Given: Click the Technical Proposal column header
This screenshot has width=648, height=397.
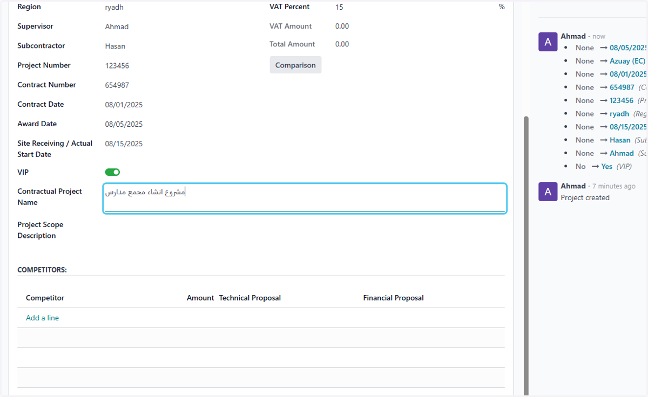Looking at the screenshot, I should coord(250,298).
